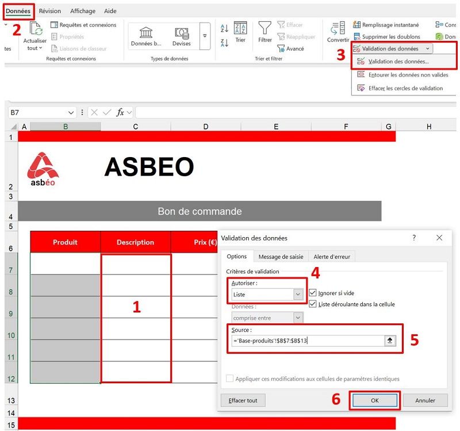Open Données b... data type icon
Image resolution: width=460 pixels, height=431 pixels.
pyautogui.click(x=145, y=32)
